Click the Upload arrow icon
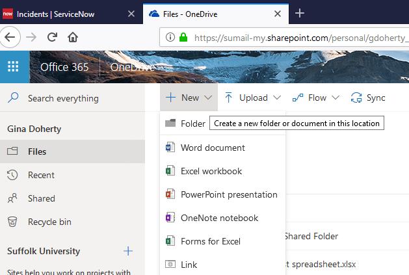Screen dimensions: 409x275 [228, 98]
